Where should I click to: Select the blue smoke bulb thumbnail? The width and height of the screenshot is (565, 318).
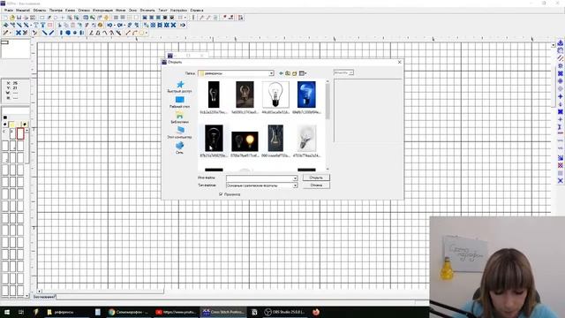pos(306,95)
